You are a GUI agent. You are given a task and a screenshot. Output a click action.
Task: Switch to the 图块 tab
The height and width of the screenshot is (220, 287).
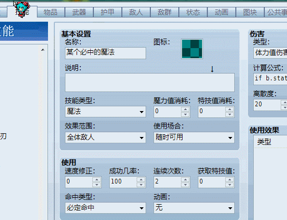[250, 12]
